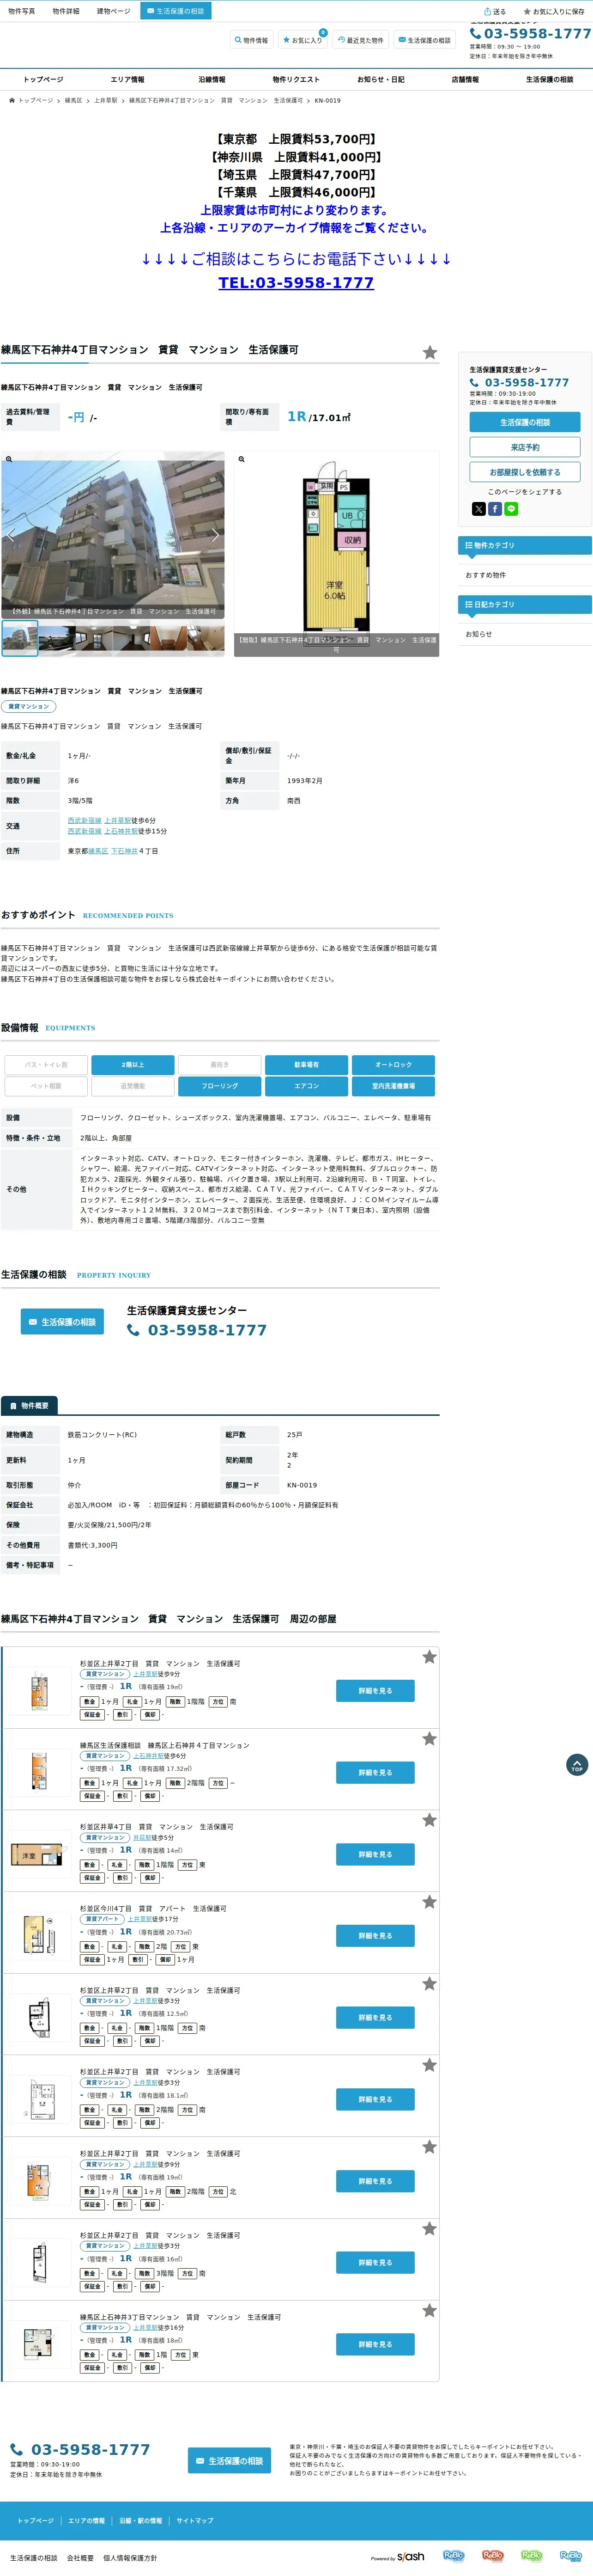Open お知らせ・日記 in main navigation

point(381,79)
